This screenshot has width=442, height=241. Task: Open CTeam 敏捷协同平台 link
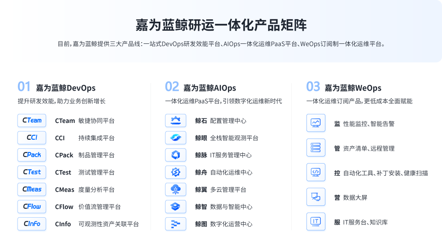(85, 121)
